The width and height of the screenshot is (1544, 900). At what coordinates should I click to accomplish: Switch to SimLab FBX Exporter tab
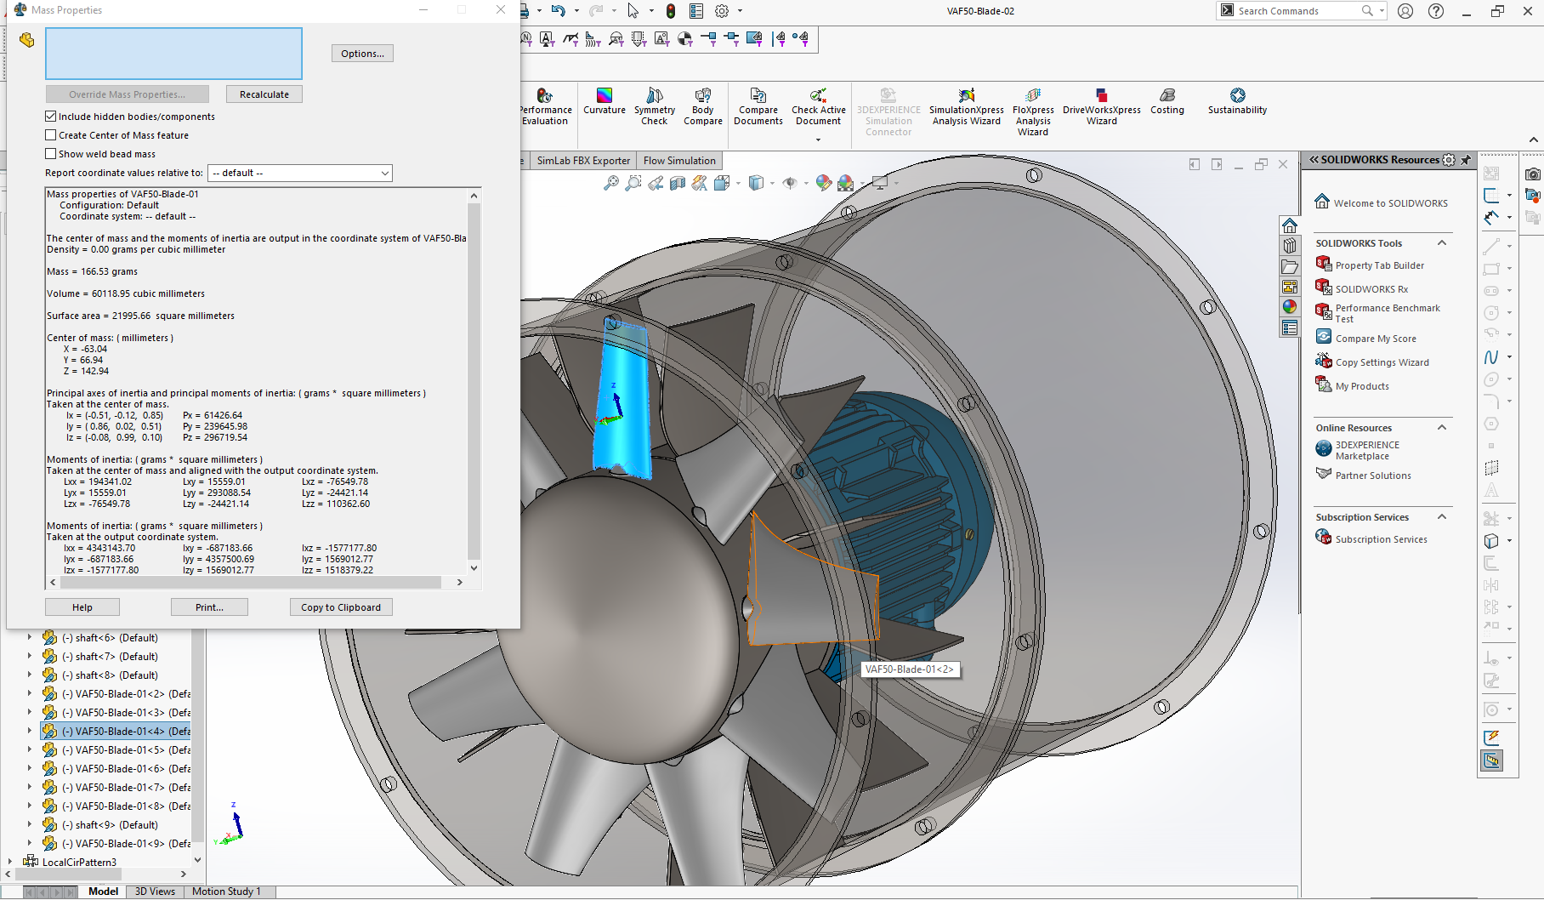pos(583,161)
